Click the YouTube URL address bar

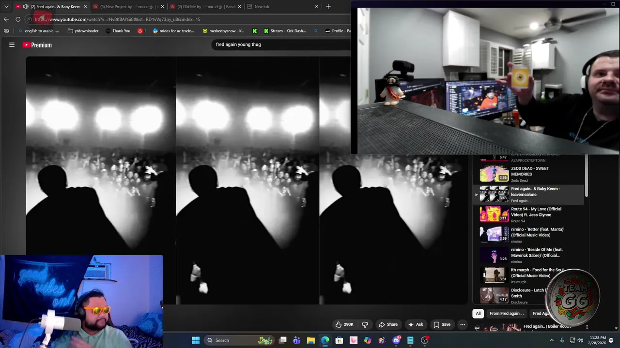click(x=189, y=19)
